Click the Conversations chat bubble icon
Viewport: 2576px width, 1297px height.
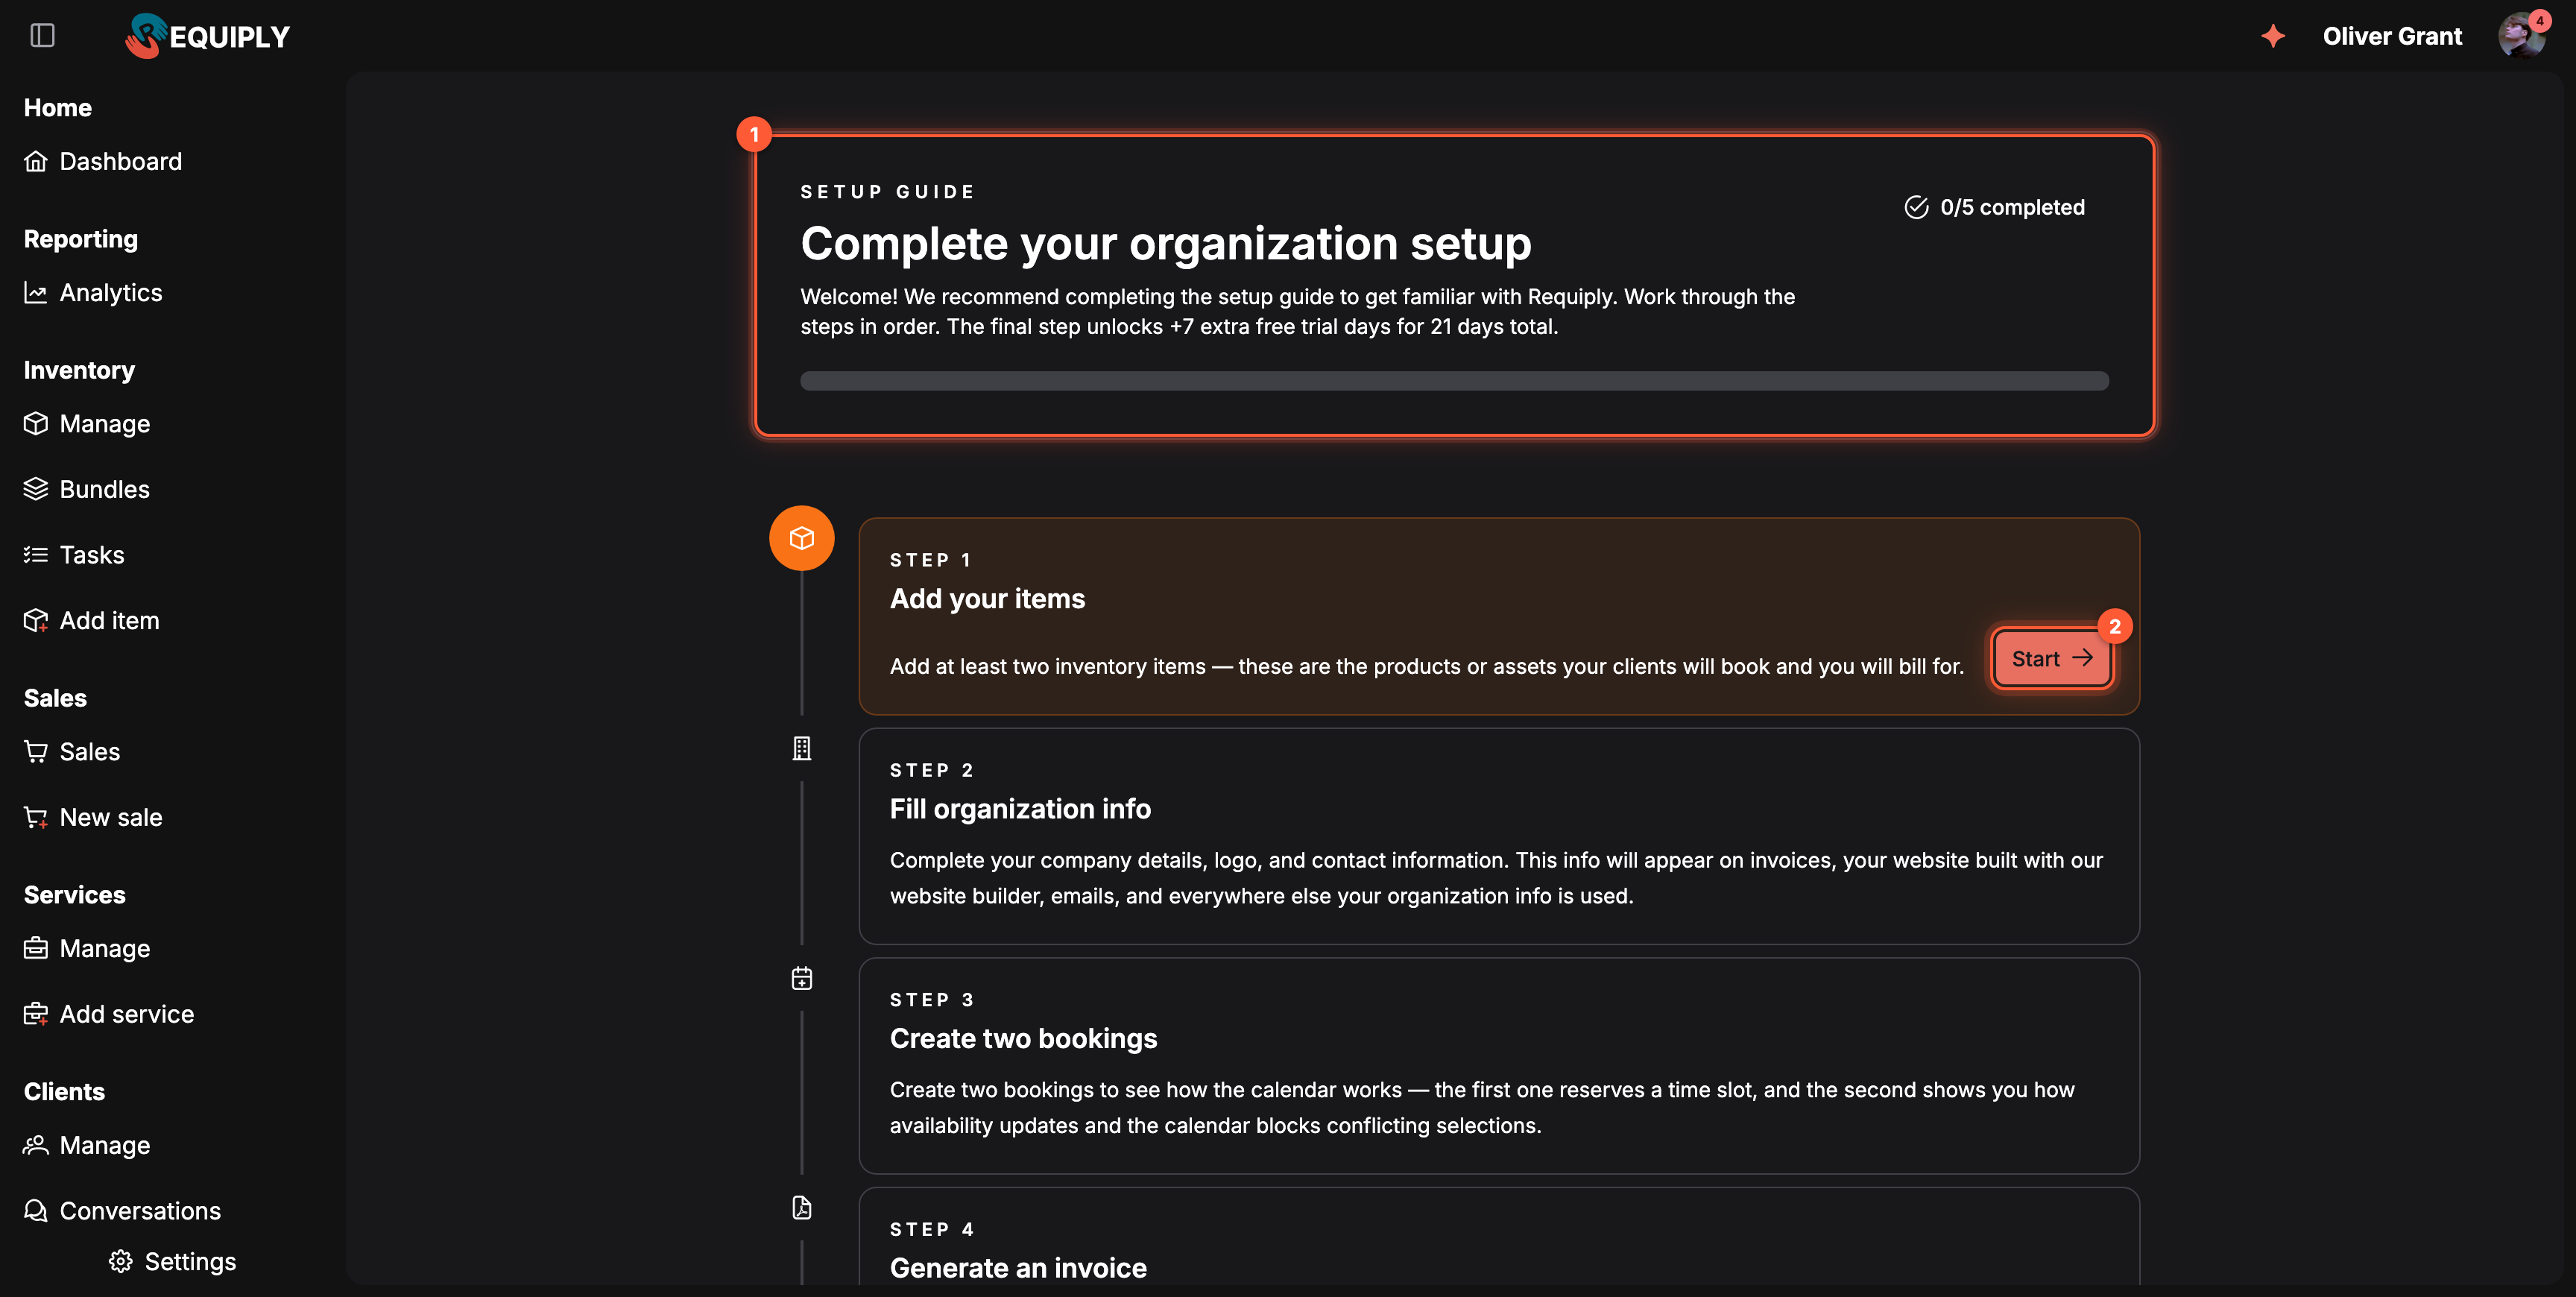36,1210
